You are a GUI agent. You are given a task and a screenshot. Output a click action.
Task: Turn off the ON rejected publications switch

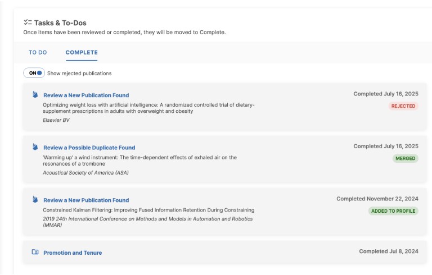coord(34,73)
